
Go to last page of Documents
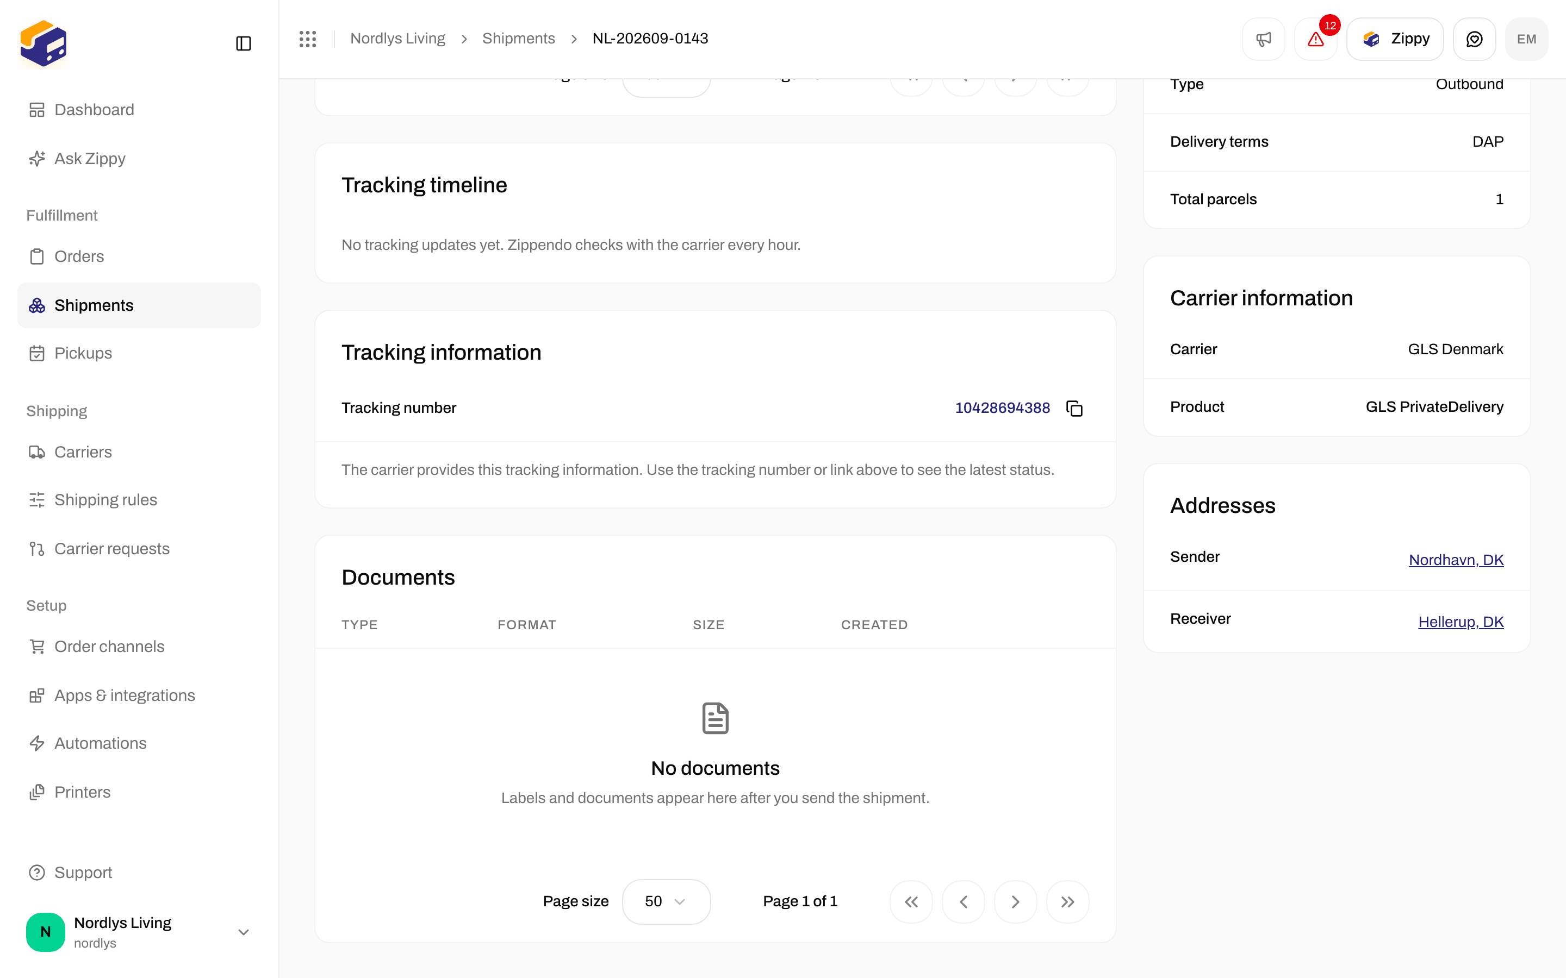pos(1068,902)
